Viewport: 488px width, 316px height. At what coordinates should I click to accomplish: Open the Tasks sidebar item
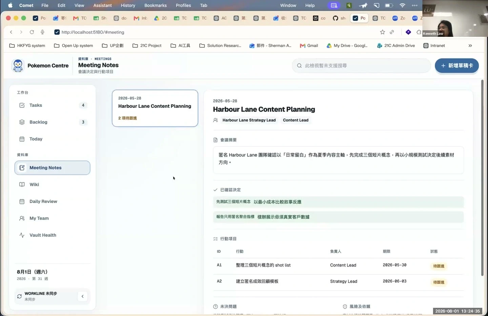click(53, 105)
